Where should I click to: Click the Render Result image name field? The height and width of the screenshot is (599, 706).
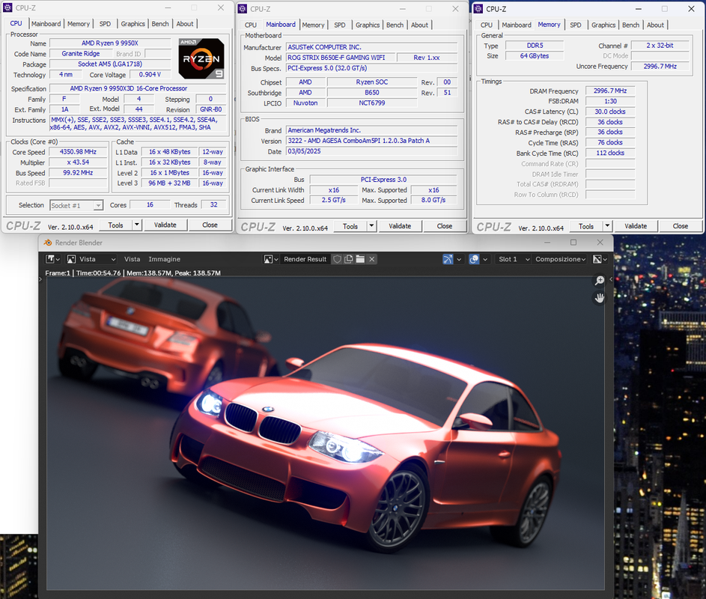click(305, 259)
